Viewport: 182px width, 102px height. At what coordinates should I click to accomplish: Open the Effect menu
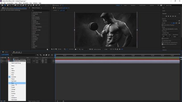[20, 3]
